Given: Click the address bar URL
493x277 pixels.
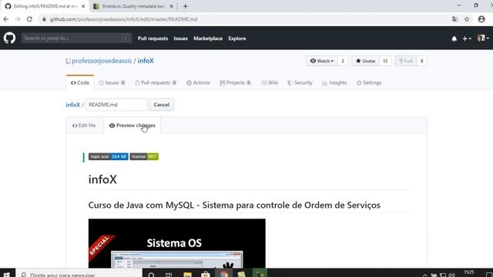Looking at the screenshot, I should [x=123, y=19].
